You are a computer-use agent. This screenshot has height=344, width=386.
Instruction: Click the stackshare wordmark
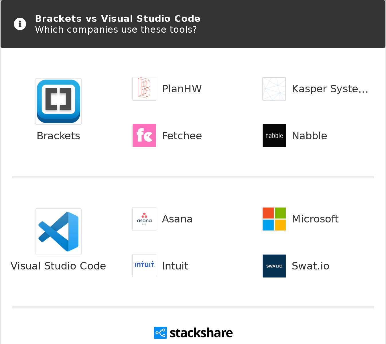point(201,333)
